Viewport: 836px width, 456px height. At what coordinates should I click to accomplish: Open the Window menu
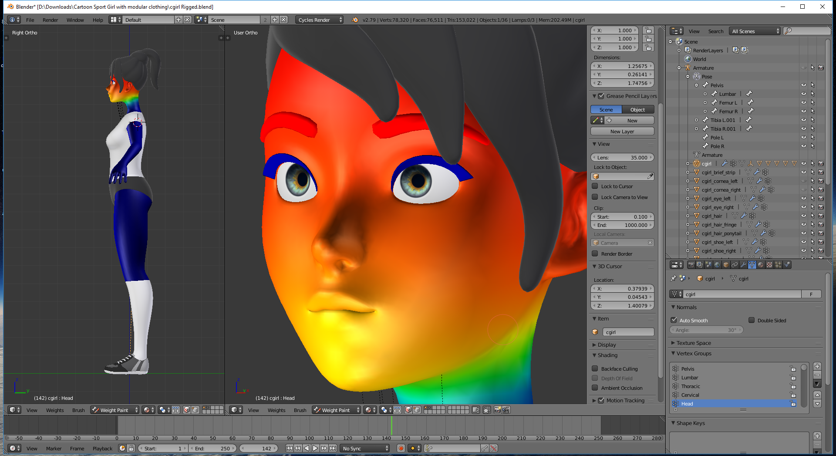[75, 20]
